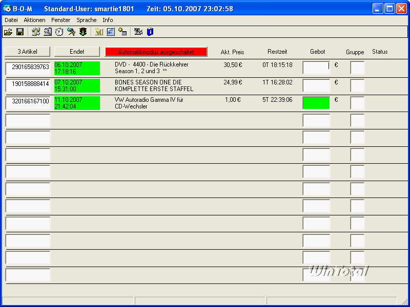The image size is (410, 307).
Task: Click remaining time 0T 18:15:18
Action: click(277, 65)
